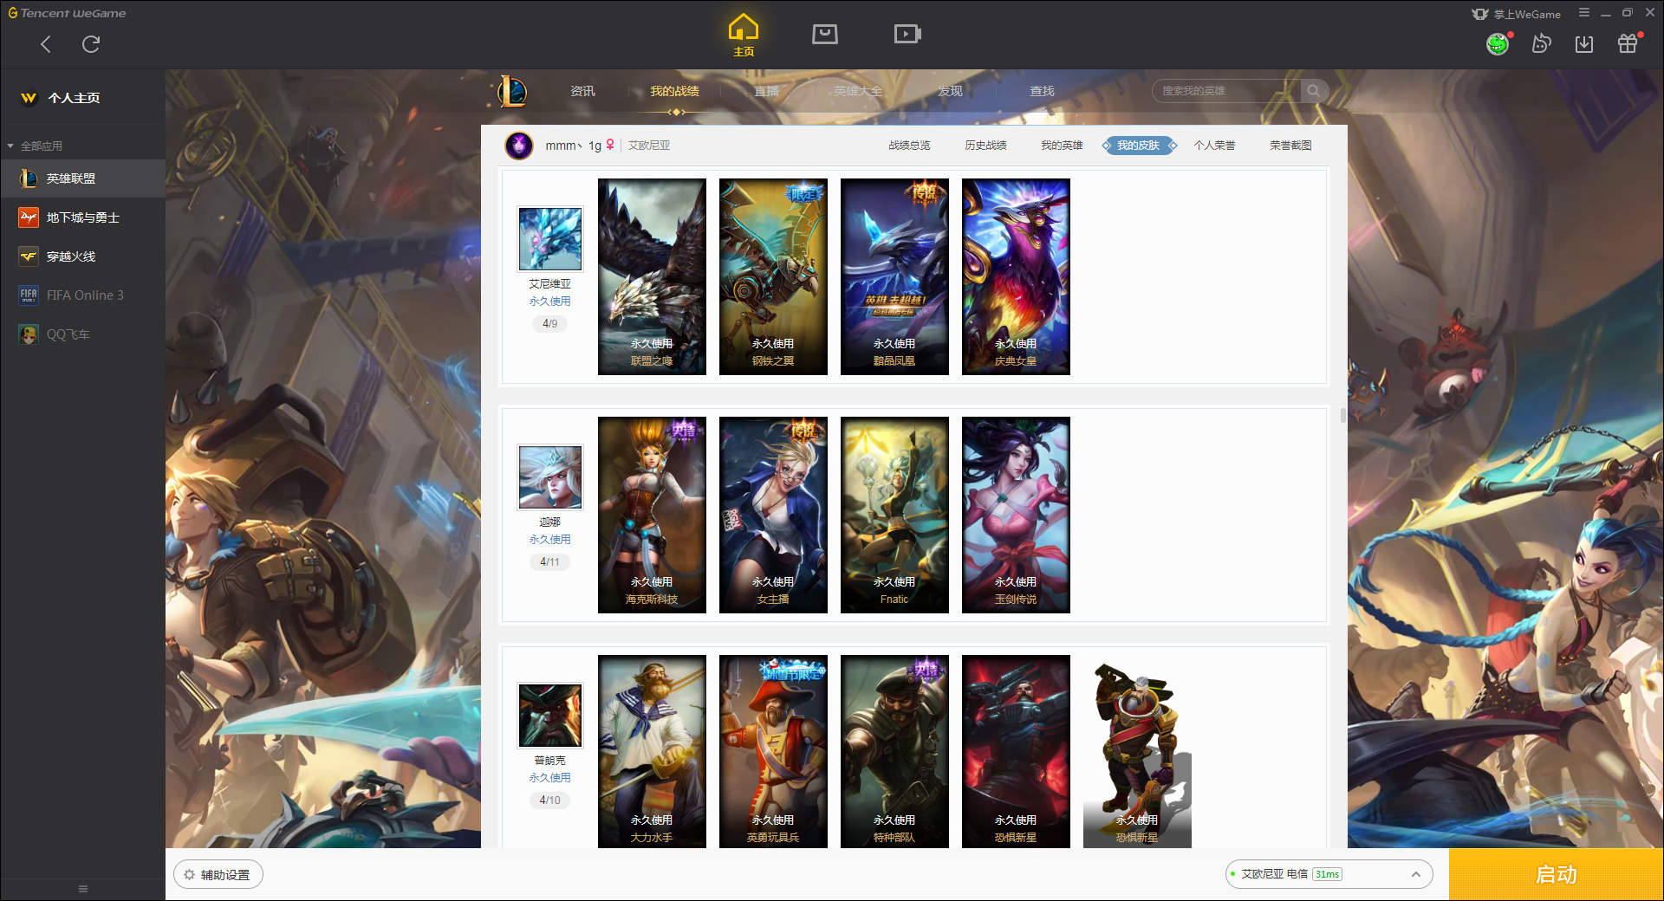The width and height of the screenshot is (1664, 901).
Task: Expand the 艾欧尼亚 电信 server dropdown
Action: click(1329, 874)
